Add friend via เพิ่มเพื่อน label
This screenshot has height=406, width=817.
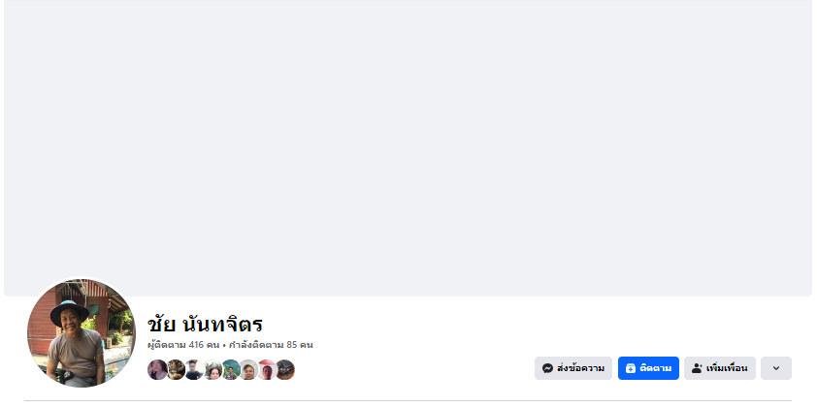click(727, 368)
